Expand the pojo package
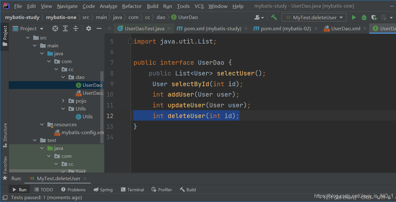The image size is (396, 202). (x=63, y=101)
